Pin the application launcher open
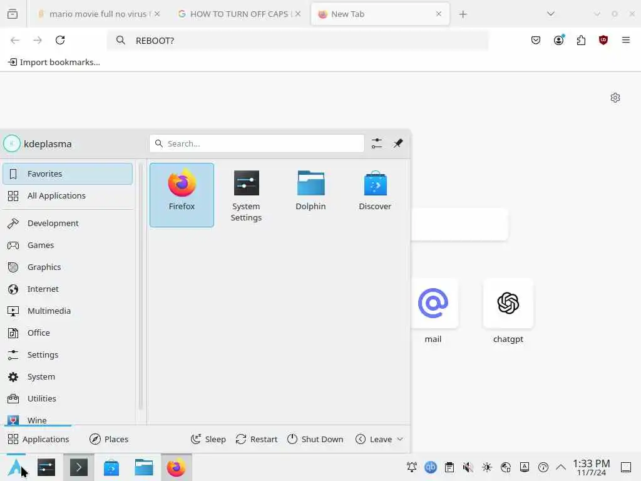Screen dimensions: 641x481 point(398,143)
